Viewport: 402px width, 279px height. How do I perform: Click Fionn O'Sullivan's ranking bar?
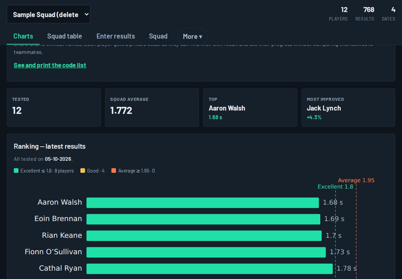click(x=206, y=252)
